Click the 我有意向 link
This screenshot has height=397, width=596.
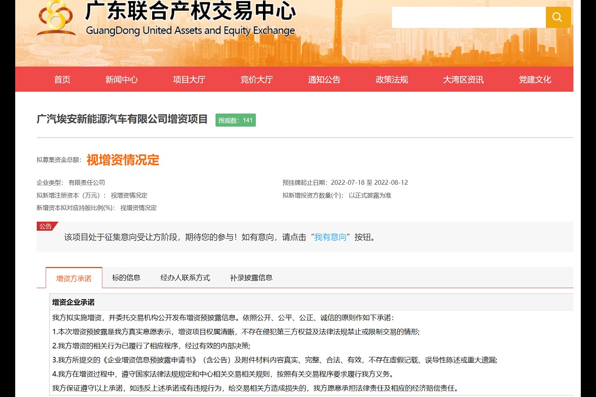pos(330,237)
